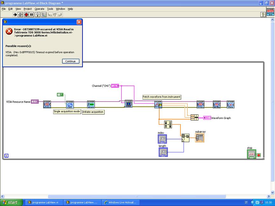Click the loop iteration i terminal
This screenshot has width=275, height=206.
click(x=6, y=155)
